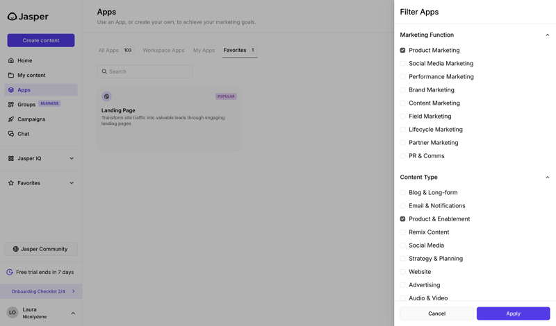Open the Jasper Community button
The image size is (556, 326).
(41, 249)
